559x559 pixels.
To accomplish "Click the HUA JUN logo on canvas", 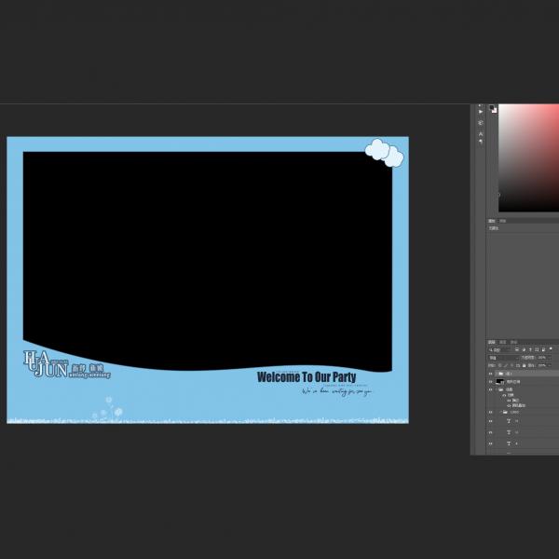I will [43, 365].
